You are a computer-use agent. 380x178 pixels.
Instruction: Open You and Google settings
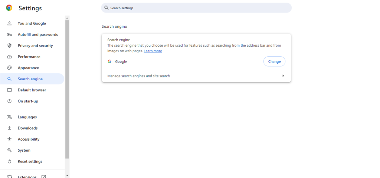(x=32, y=23)
